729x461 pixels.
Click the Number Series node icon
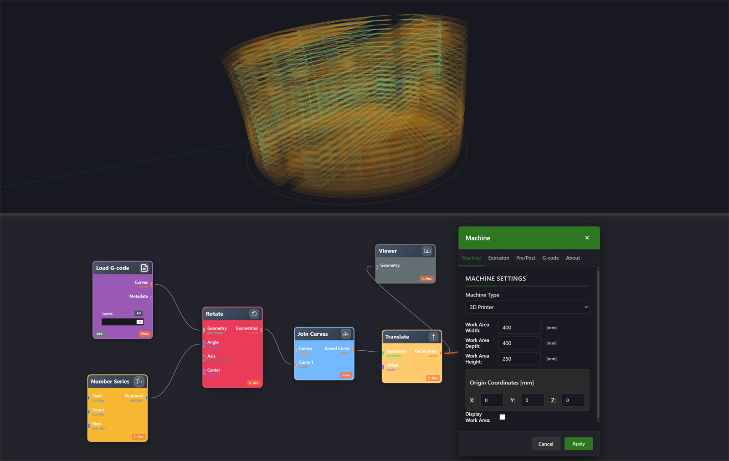coord(139,381)
